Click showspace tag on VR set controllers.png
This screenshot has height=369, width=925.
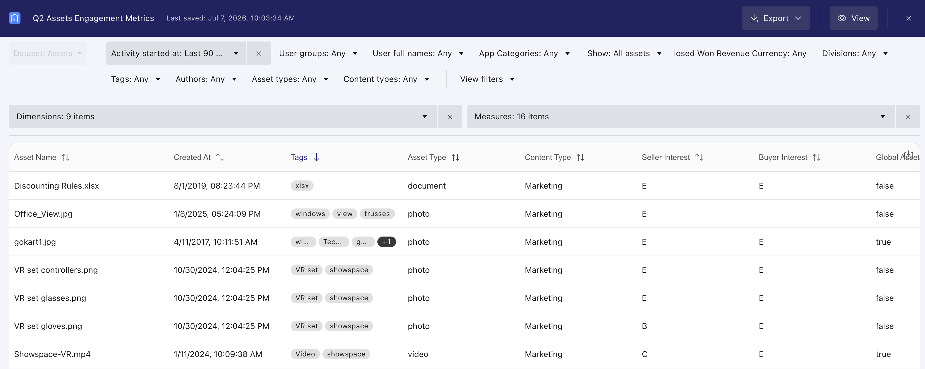tap(349, 270)
